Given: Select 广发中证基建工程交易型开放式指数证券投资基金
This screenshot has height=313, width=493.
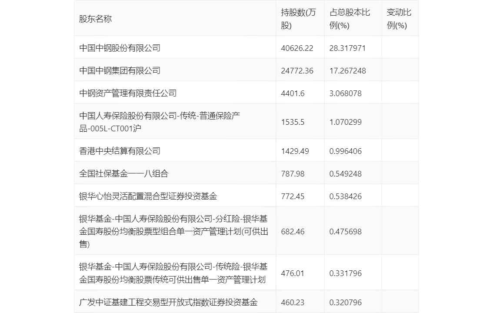Looking at the screenshot, I should [169, 302].
